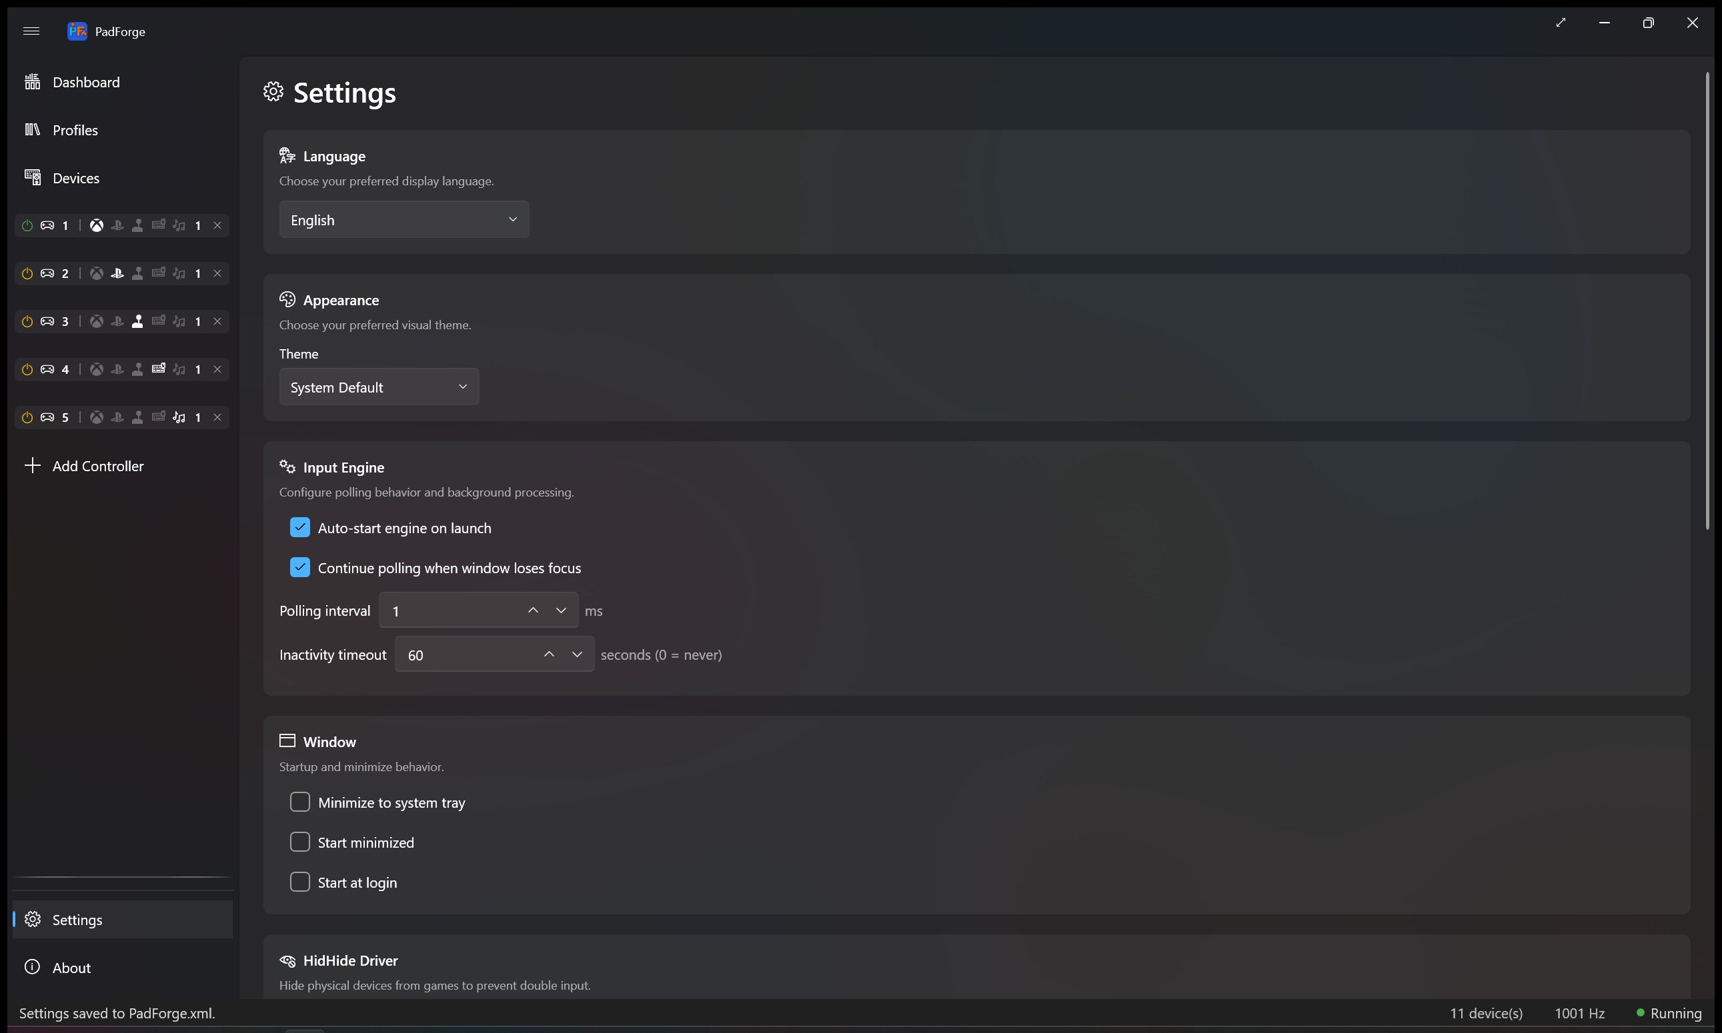Select PlayStation type for controller 4
The width and height of the screenshot is (1722, 1033).
point(117,370)
